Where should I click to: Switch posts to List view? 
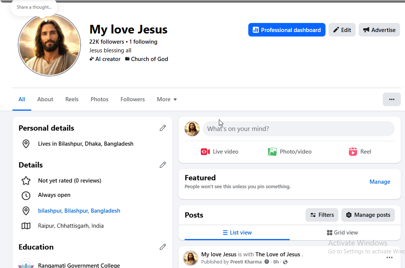(237, 232)
